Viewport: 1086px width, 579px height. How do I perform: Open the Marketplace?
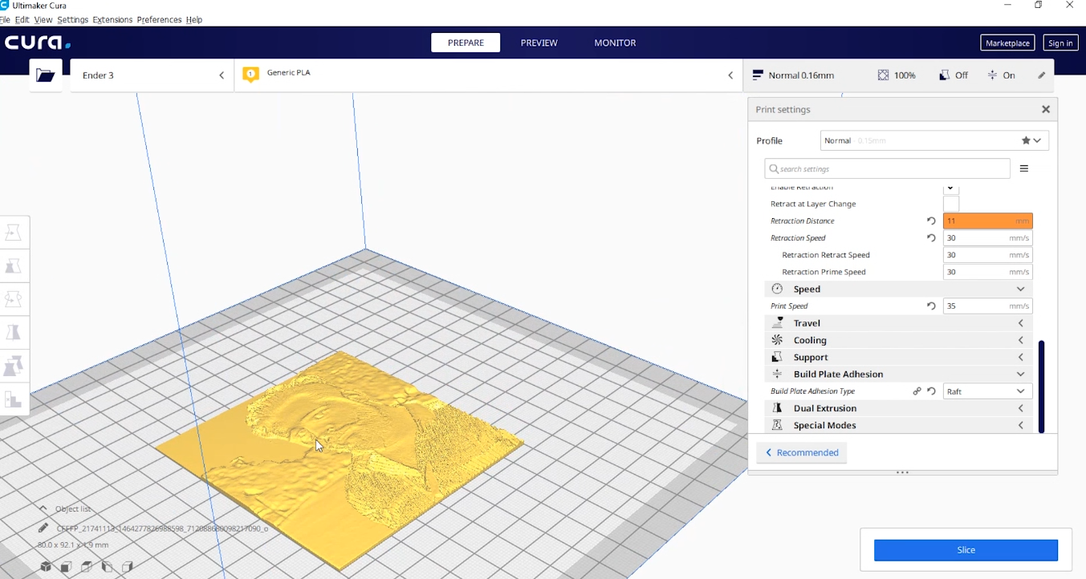click(x=1007, y=43)
